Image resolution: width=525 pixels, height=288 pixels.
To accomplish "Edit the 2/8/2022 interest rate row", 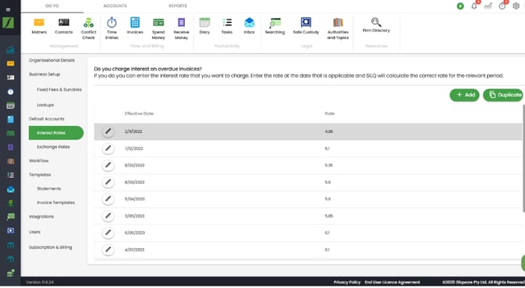I will coord(108,131).
